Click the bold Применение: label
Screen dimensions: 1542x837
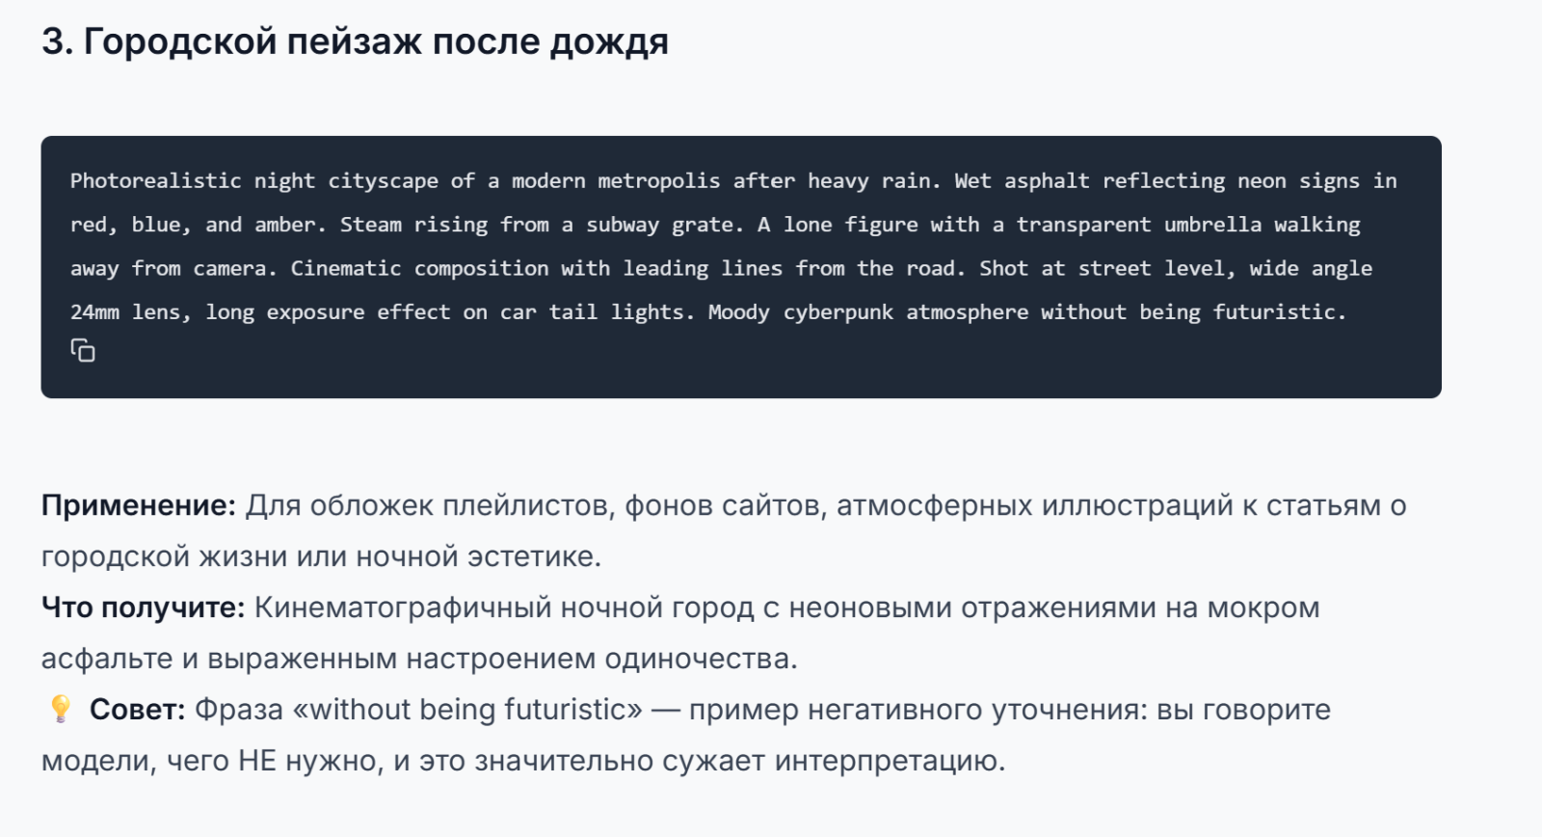click(x=139, y=505)
